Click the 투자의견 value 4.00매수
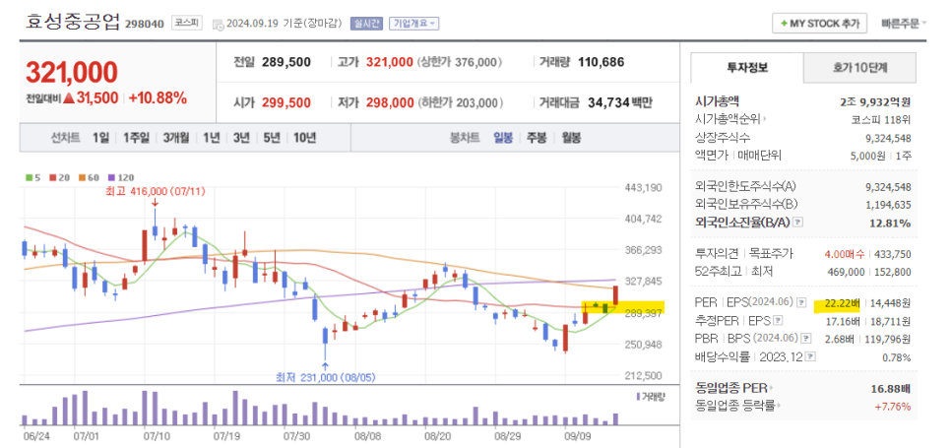The width and height of the screenshot is (951, 448). pos(847,253)
